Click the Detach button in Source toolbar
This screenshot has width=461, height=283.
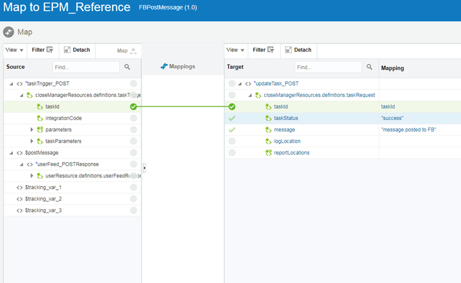click(x=77, y=50)
